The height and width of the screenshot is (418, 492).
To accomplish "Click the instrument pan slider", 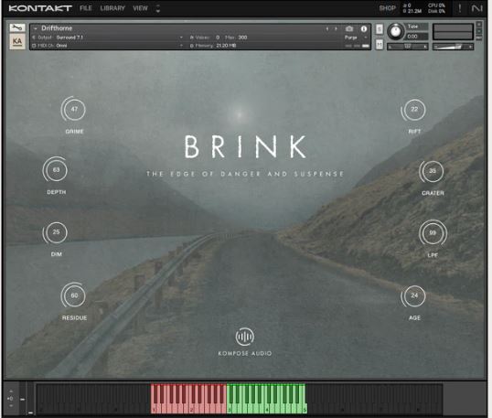I will (x=407, y=47).
